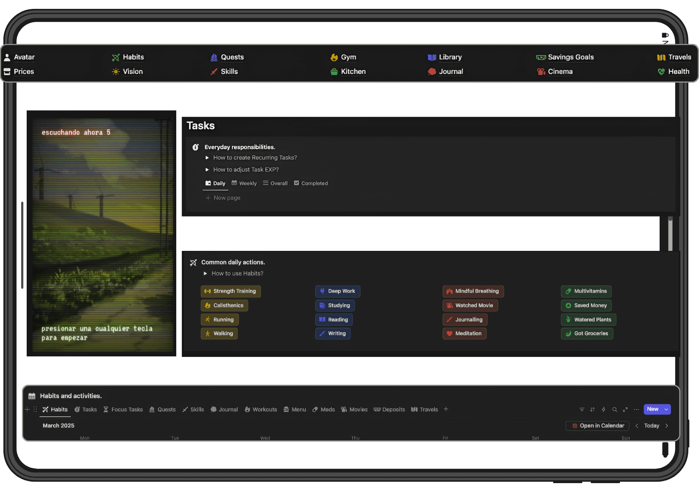The width and height of the screenshot is (699, 492).
Task: Expand the database with the fullscreen icon
Action: [625, 409]
